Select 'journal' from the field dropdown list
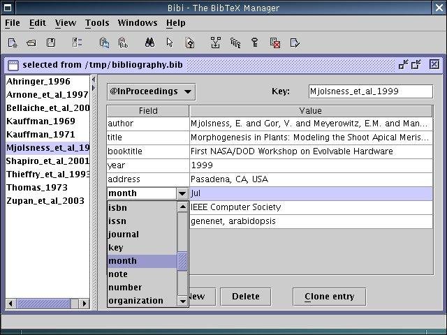Screen dimensions: 447x335 (124, 234)
